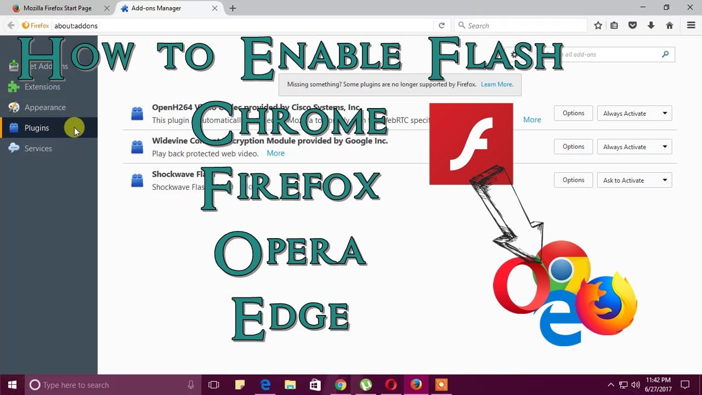Screen dimensions: 702x395
Task: Click the Firefox Search box
Action: click(x=521, y=25)
